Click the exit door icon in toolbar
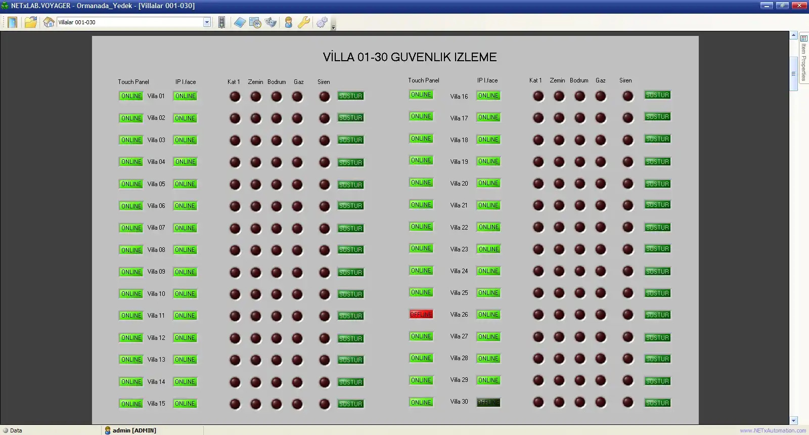This screenshot has height=435, width=809. click(x=12, y=22)
